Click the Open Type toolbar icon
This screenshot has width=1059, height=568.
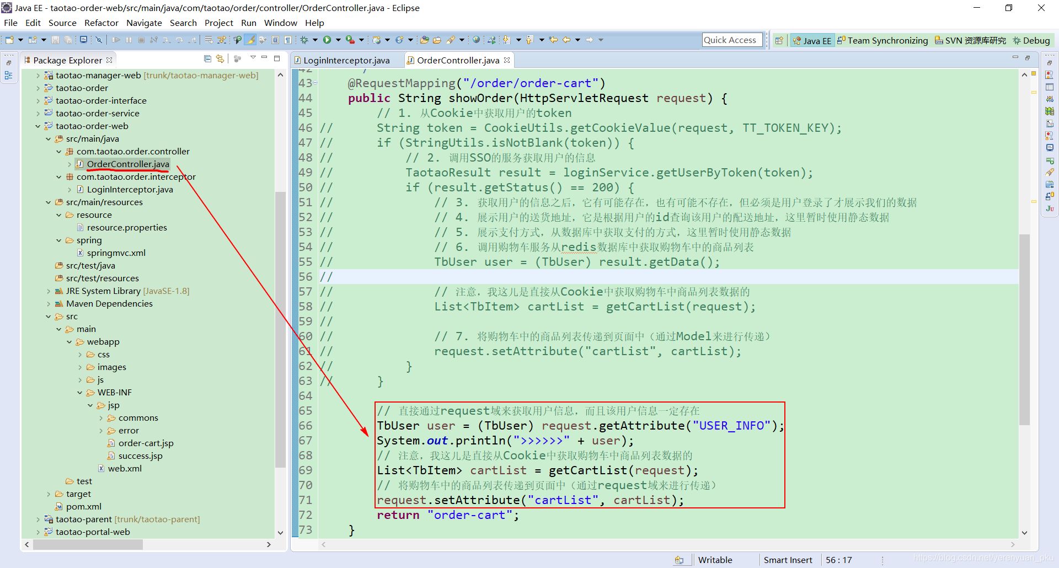click(x=425, y=40)
